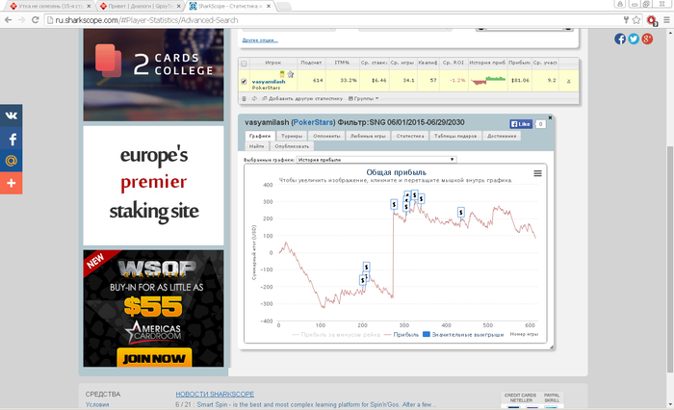Screen dimensions: 674x410
Task: Refresh statistics with circular arrow icon
Action: coord(254,98)
